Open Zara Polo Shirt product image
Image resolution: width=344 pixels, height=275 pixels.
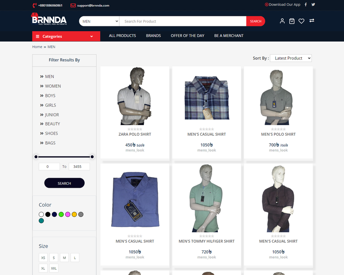pyautogui.click(x=135, y=96)
